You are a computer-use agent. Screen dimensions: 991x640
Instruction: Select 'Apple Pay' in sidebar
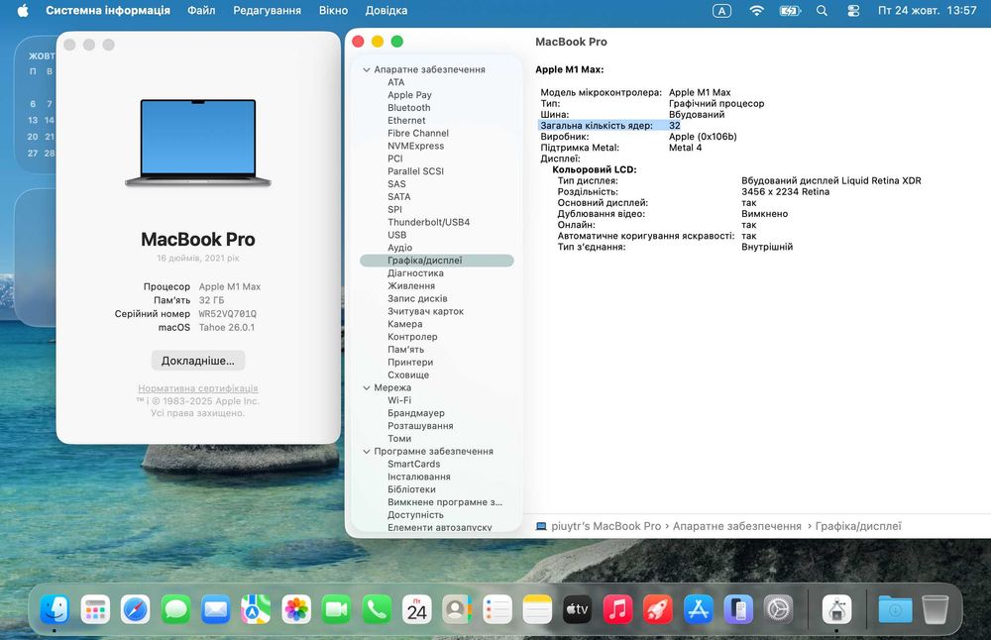click(x=409, y=95)
